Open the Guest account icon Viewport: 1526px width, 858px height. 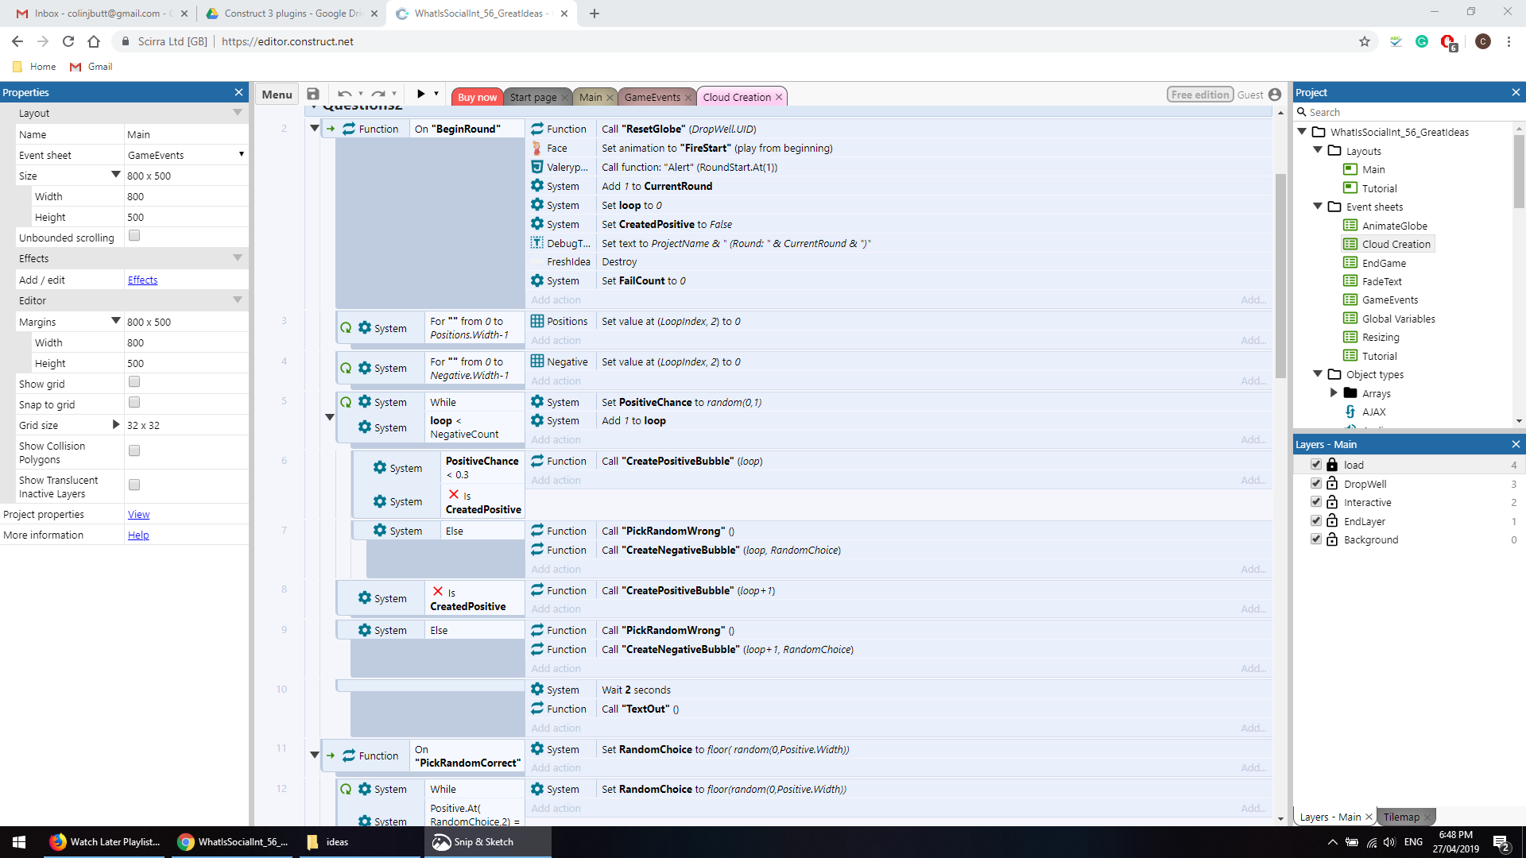point(1275,95)
